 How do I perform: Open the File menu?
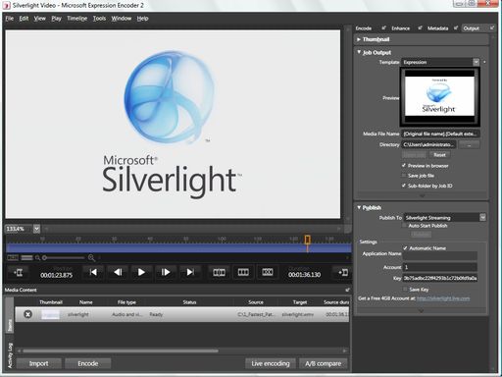point(10,19)
